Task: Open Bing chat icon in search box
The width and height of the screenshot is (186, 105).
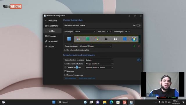Action: tap(85, 102)
